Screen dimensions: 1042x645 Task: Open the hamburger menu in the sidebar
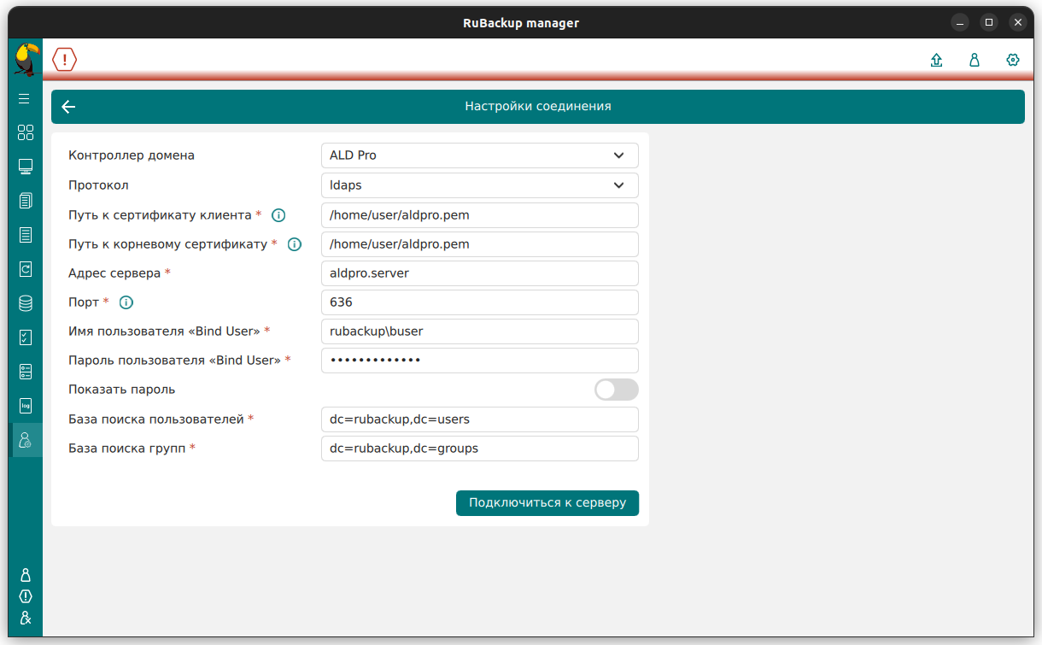(25, 99)
